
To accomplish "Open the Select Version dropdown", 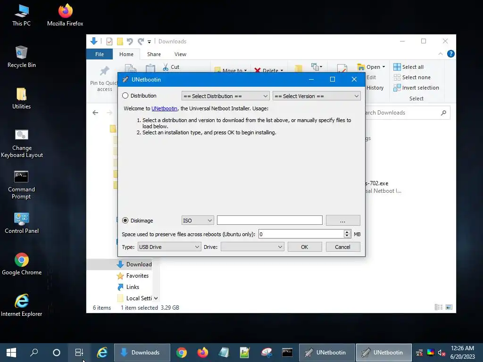I will pyautogui.click(x=316, y=96).
